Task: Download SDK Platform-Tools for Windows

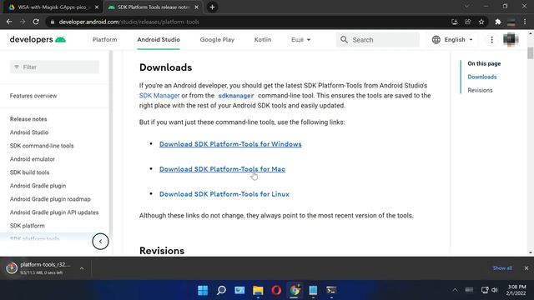Action: click(x=230, y=144)
